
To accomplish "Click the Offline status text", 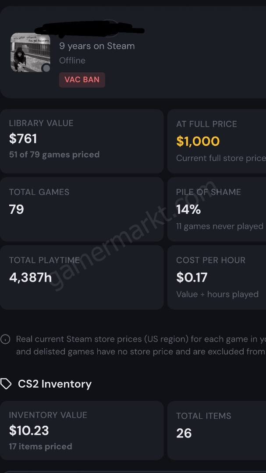I will pyautogui.click(x=72, y=60).
